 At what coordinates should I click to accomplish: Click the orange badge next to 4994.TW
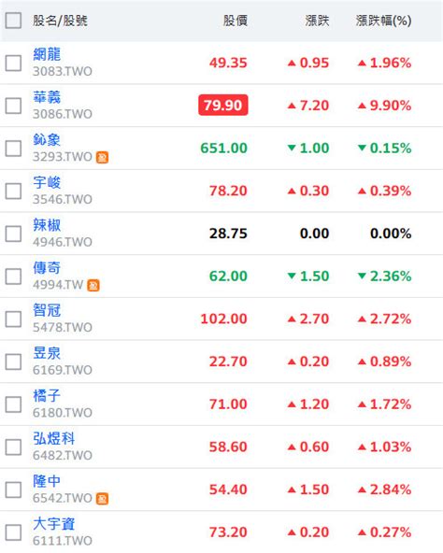tap(93, 285)
